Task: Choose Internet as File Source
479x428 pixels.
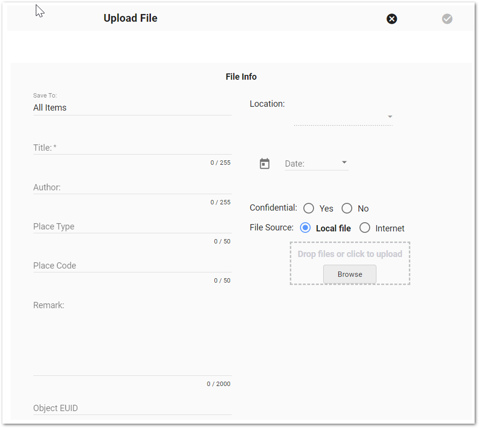Action: click(x=365, y=228)
